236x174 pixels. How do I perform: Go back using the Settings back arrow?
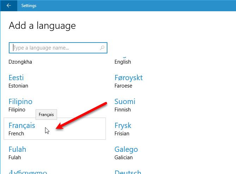coord(8,6)
